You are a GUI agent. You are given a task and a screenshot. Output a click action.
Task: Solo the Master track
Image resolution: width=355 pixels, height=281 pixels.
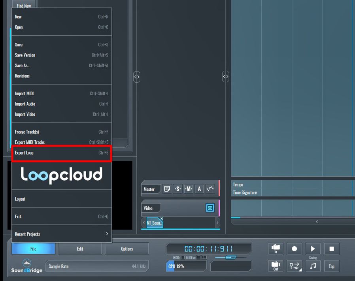pos(178,189)
